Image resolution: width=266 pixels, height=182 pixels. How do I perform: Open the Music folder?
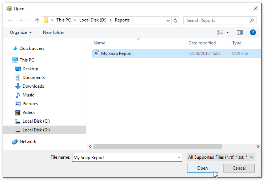(28, 95)
